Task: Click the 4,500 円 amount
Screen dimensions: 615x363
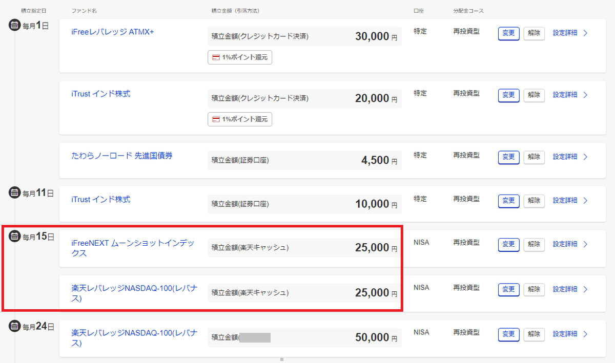Action: (379, 160)
